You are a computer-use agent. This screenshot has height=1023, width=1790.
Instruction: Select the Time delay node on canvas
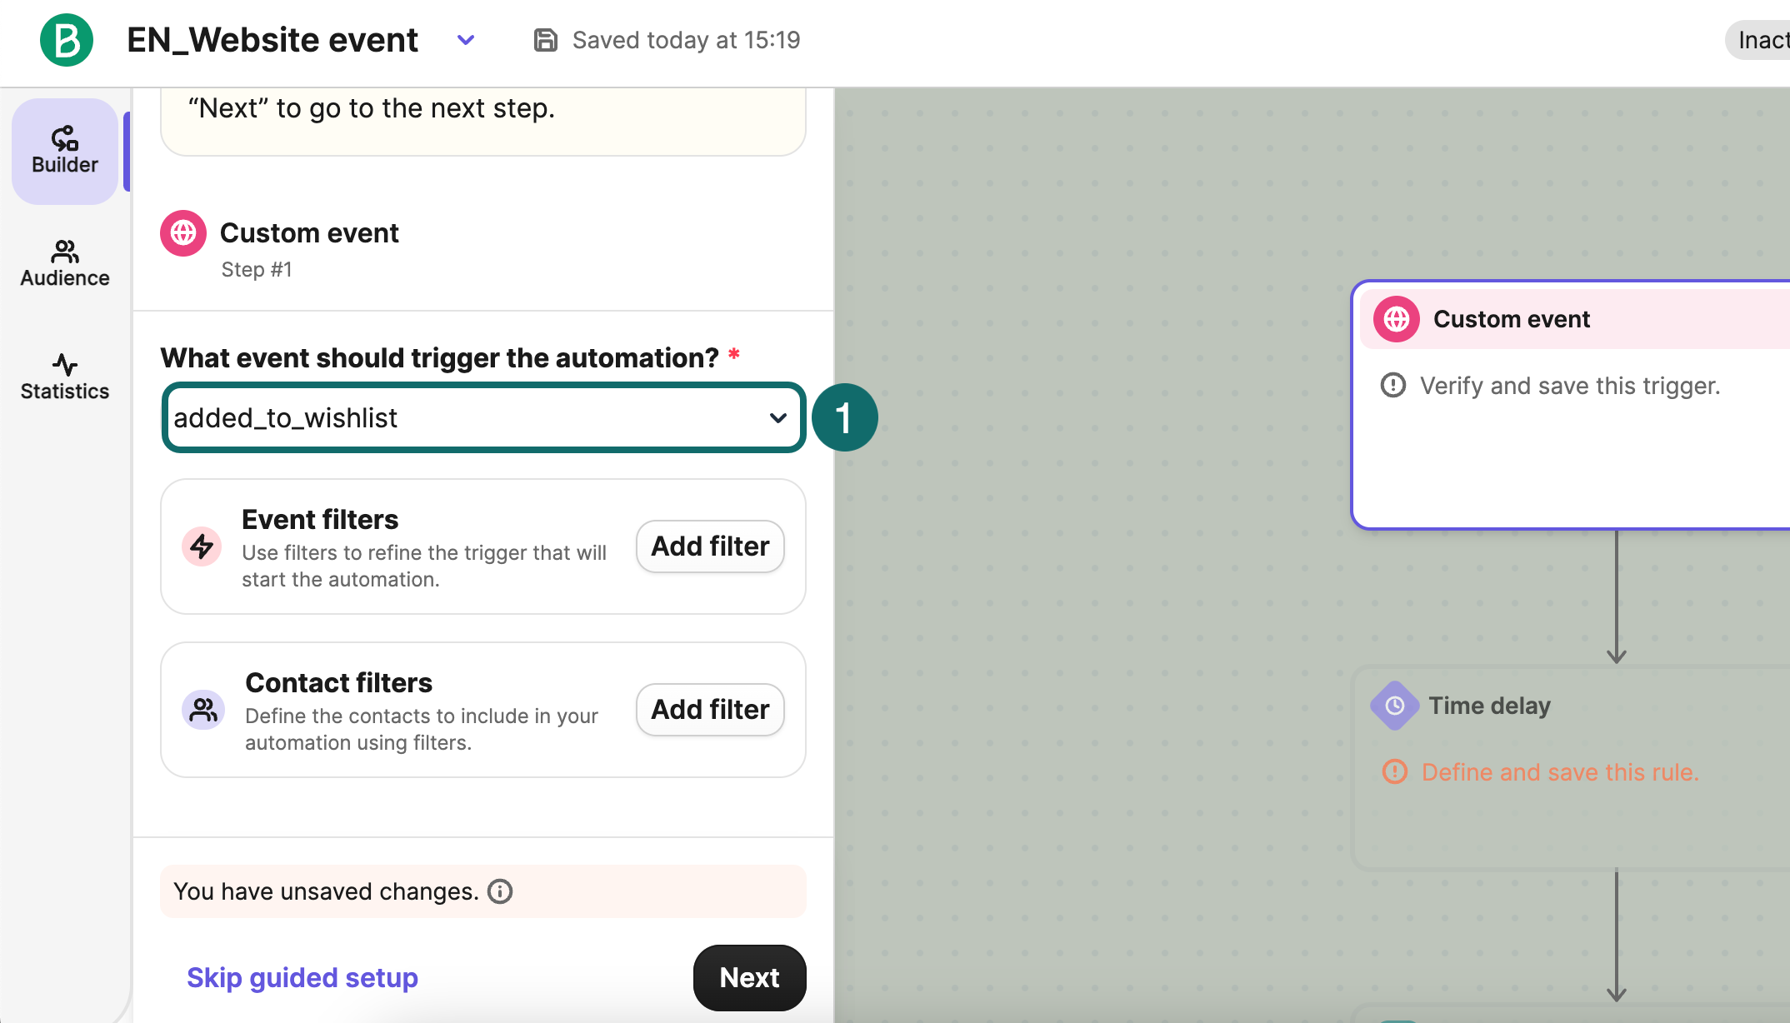pos(1571,768)
